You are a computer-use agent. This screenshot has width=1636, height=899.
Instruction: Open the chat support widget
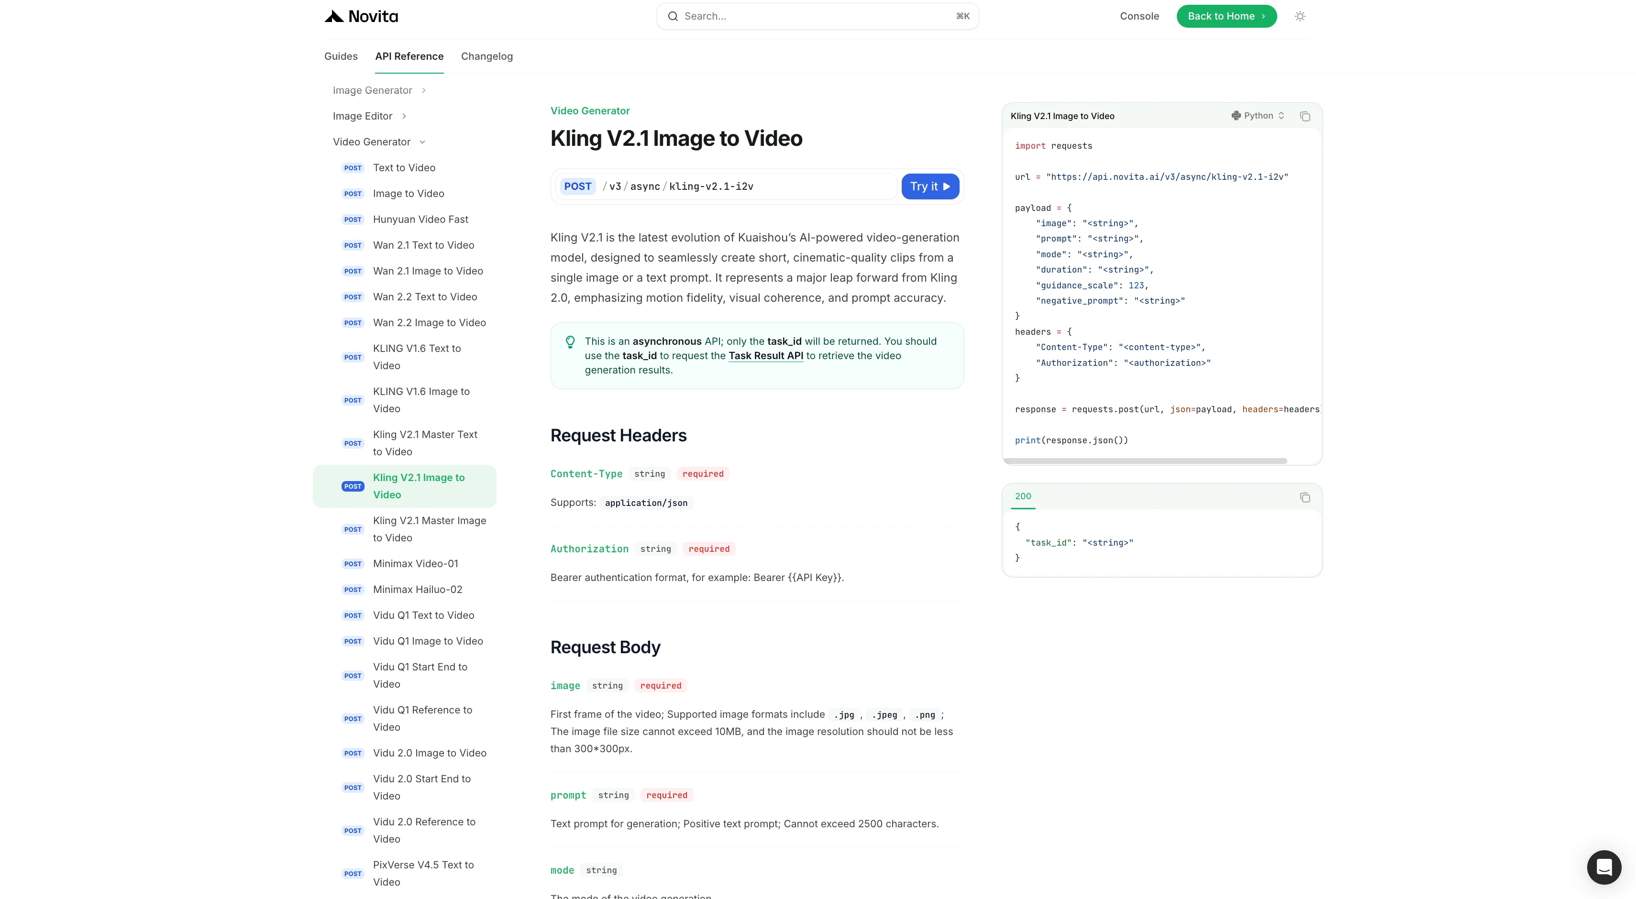point(1603,866)
